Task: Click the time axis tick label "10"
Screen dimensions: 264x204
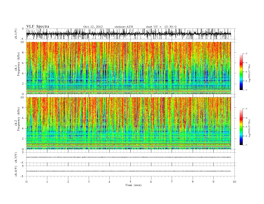Action: click(x=234, y=182)
